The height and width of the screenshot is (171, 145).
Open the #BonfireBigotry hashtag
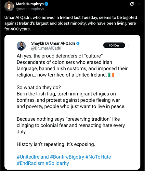coord(67,157)
